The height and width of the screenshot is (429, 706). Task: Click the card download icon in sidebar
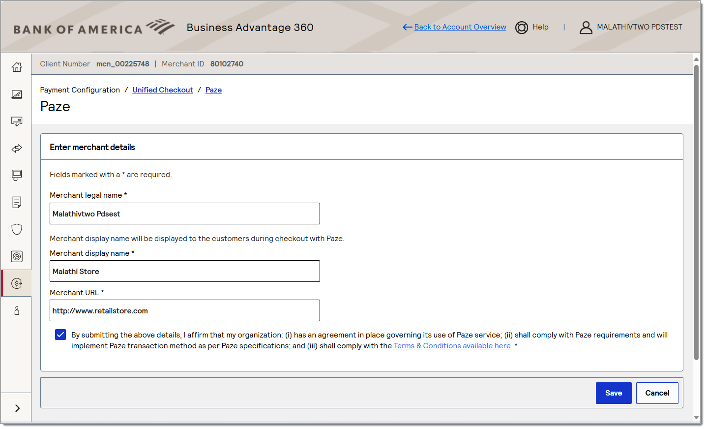click(17, 122)
